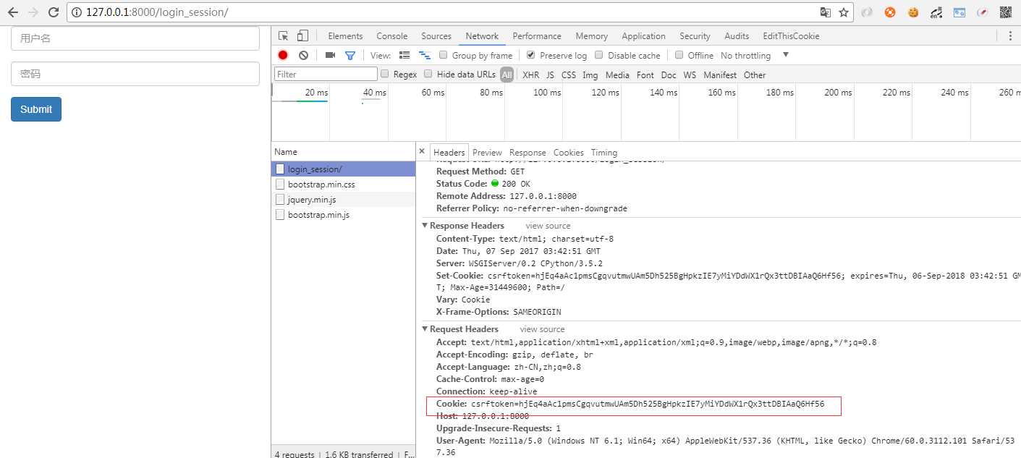Reload the login_session page
This screenshot has width=1021, height=458.
[53, 12]
